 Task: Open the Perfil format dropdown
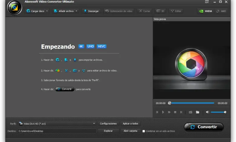tap(57, 124)
